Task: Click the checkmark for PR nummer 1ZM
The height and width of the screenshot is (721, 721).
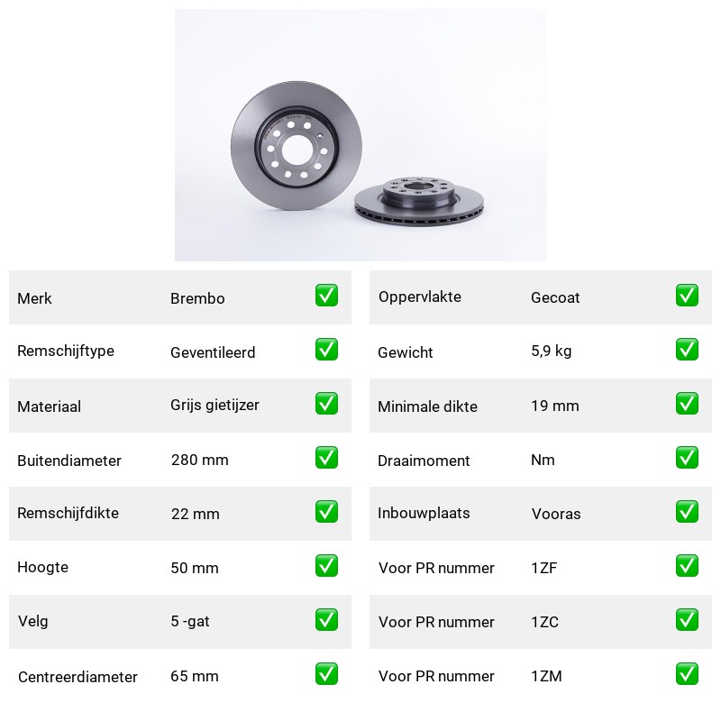Action: coord(687,673)
